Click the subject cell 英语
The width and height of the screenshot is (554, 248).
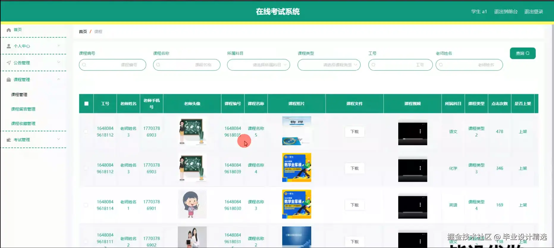pyautogui.click(x=453, y=205)
